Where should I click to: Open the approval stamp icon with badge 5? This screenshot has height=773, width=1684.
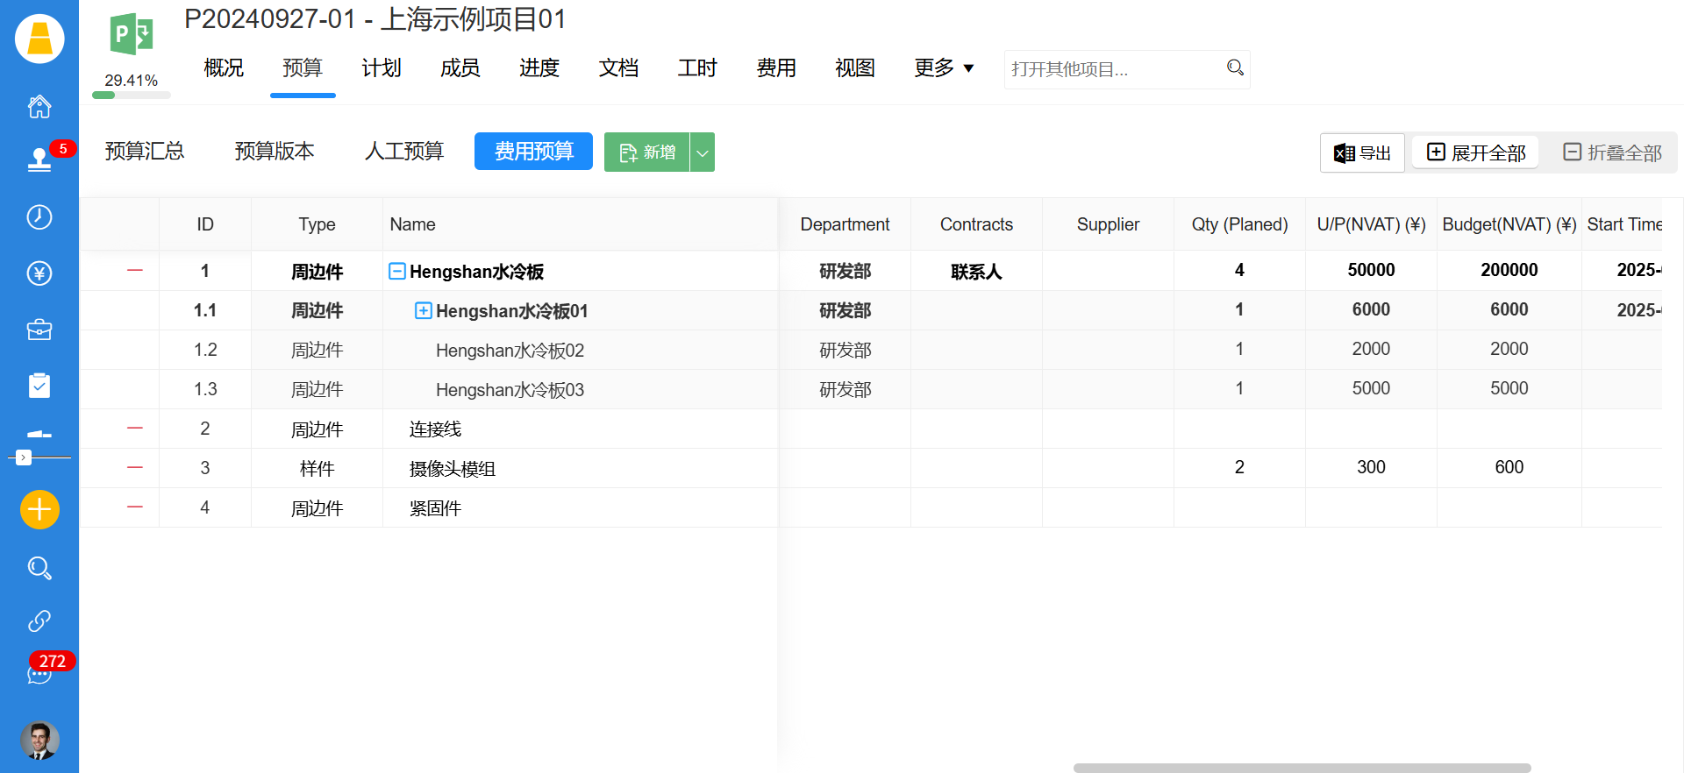coord(39,160)
